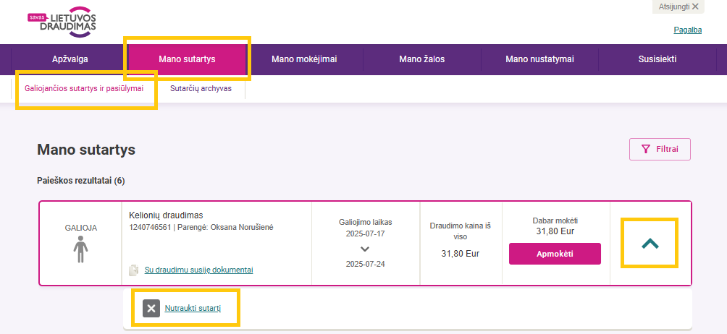
Task: Click the Mano sutartys page heading
Action: pos(86,150)
